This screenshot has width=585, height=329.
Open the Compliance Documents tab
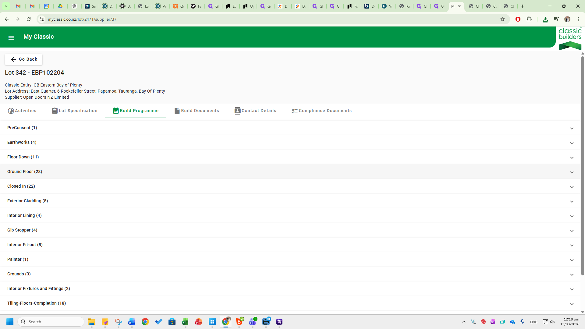[321, 111]
